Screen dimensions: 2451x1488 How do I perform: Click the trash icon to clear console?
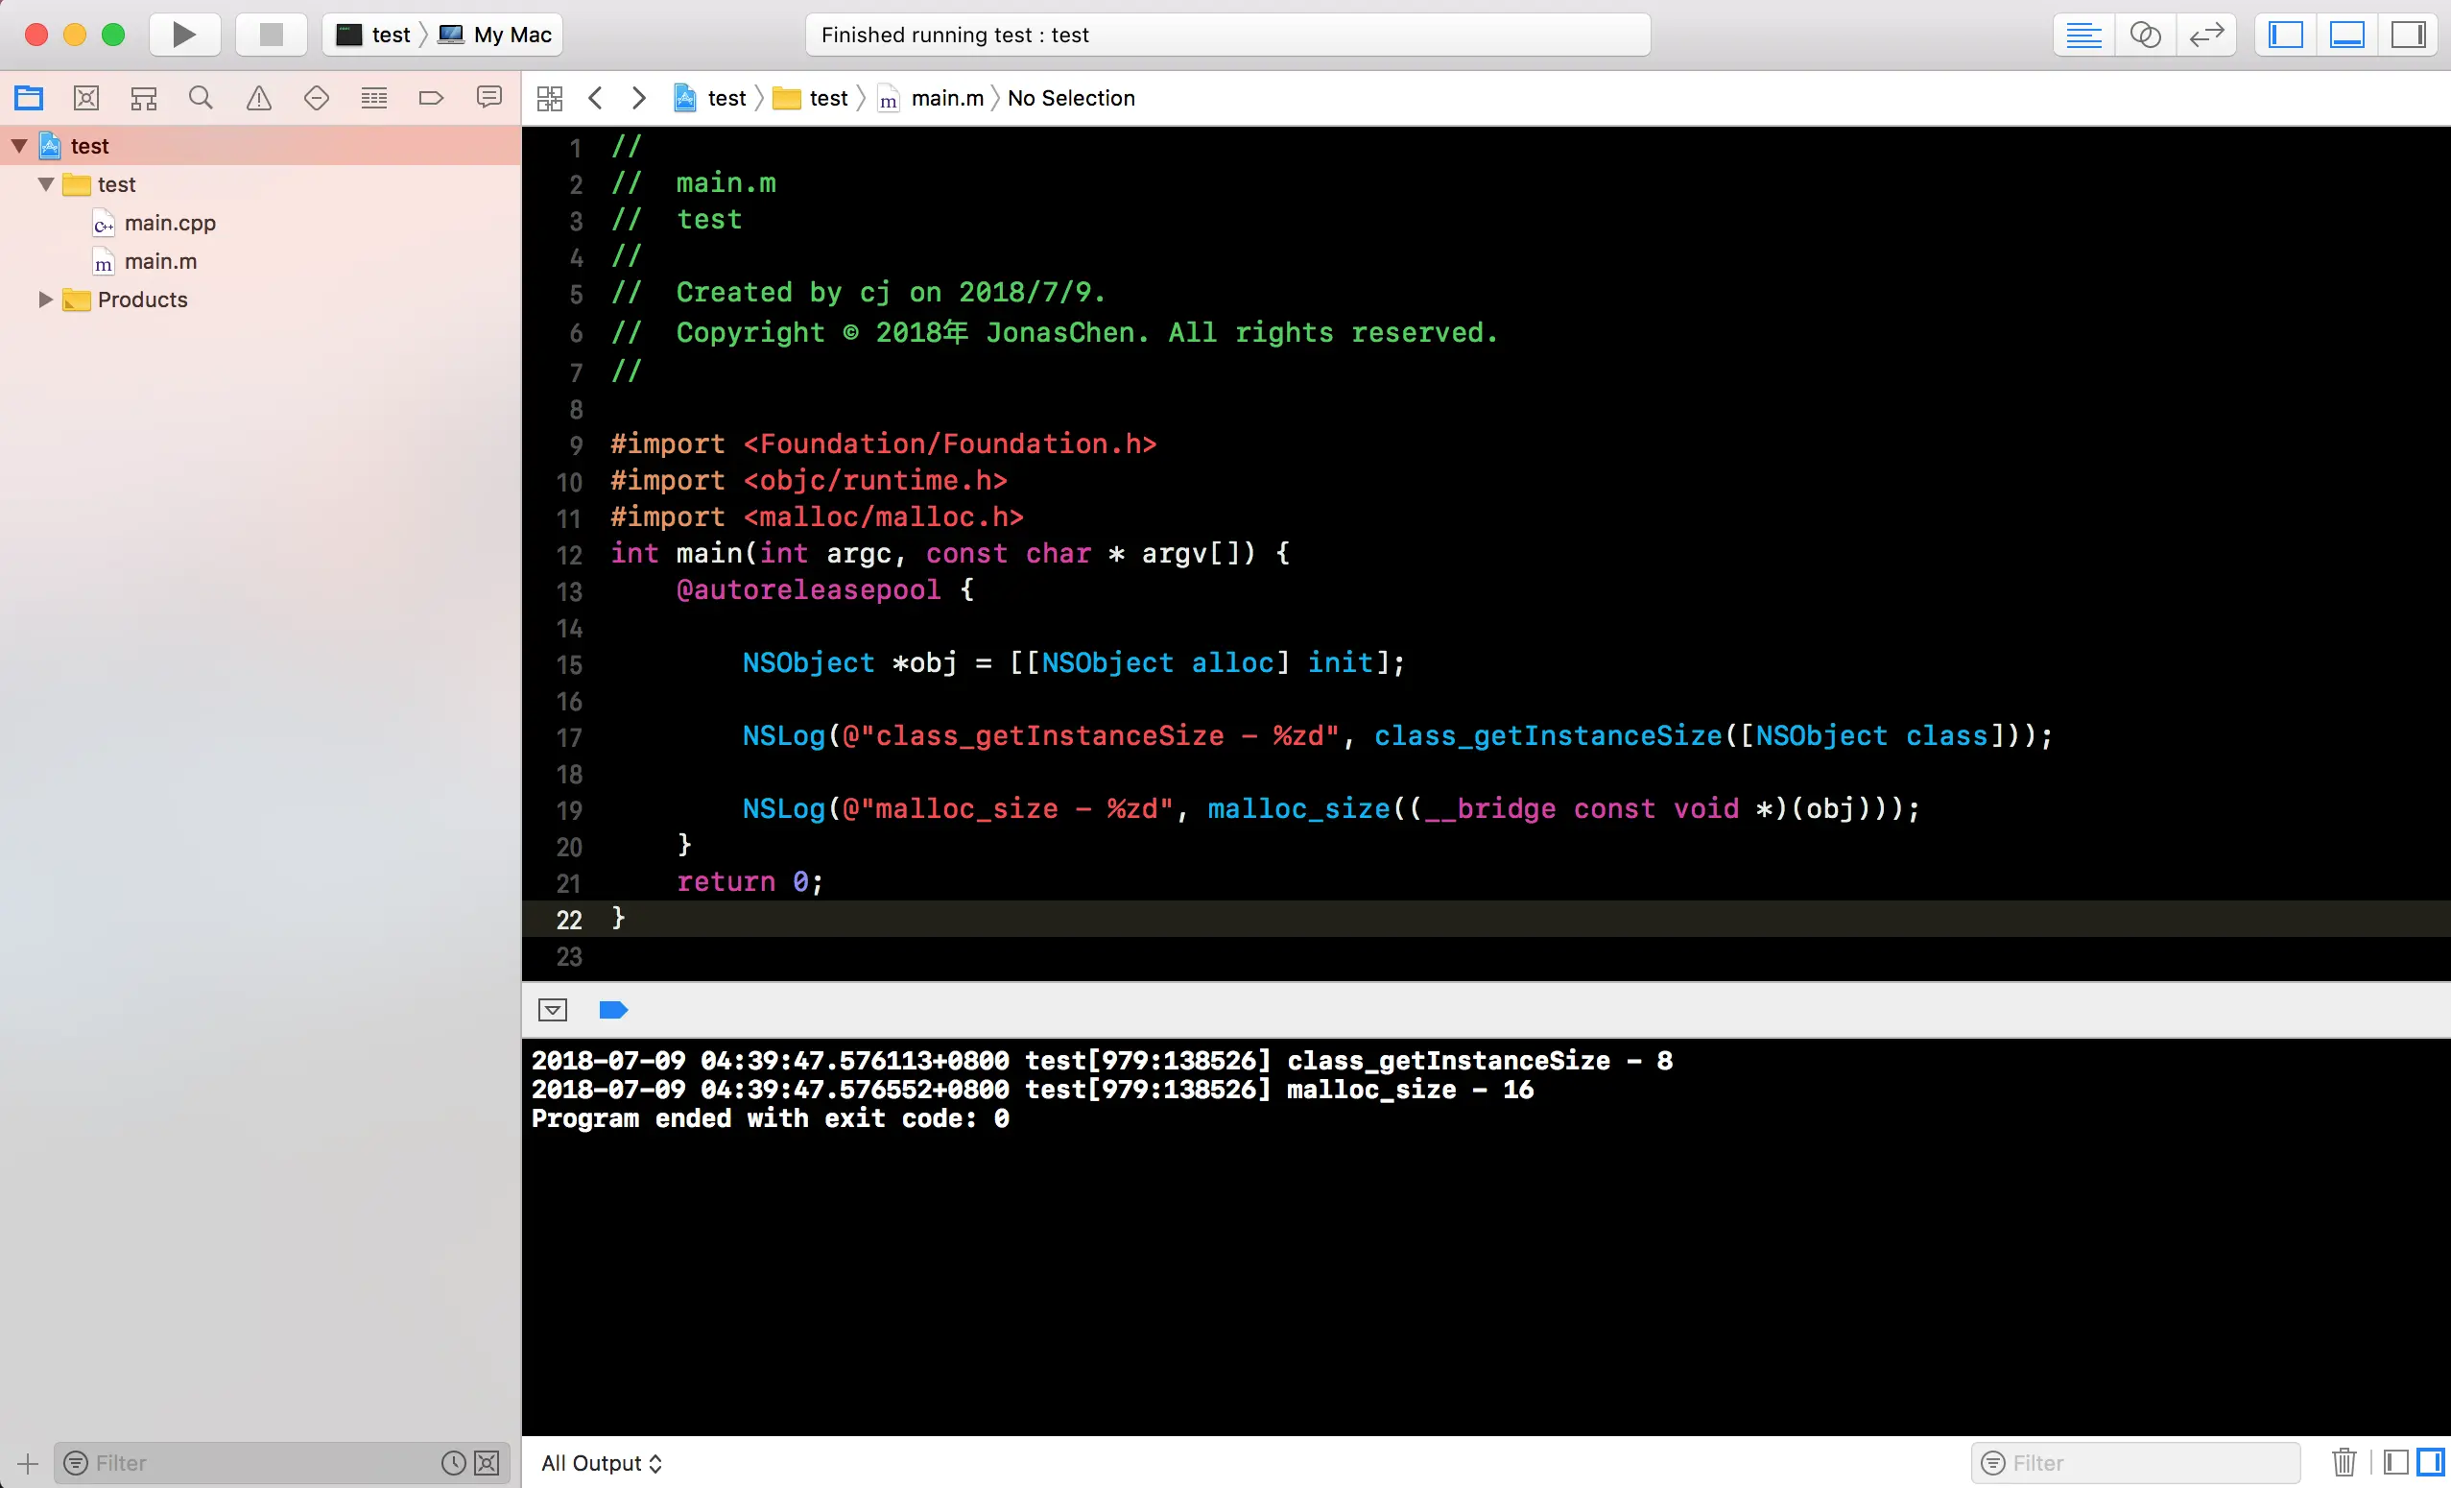tap(2344, 1462)
